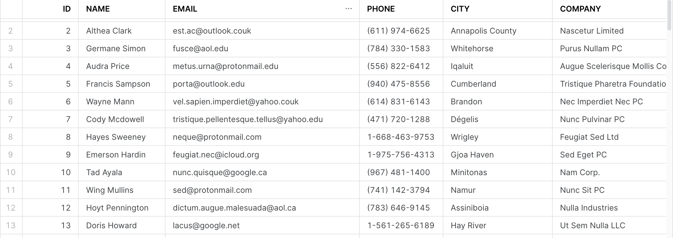
Task: Click the vertical scrollbar thumb
Action: click(x=669, y=15)
